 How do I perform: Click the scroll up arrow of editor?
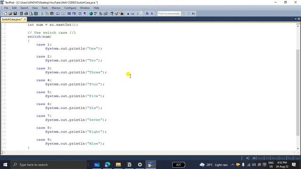298,26
